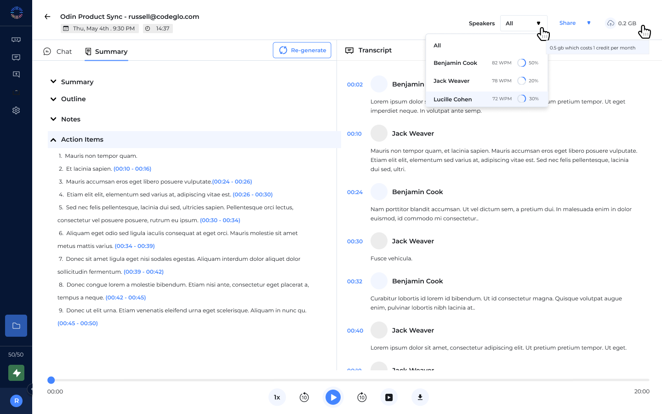Jump to timestamp 00:30 - 00:34
This screenshot has width=662, height=414.
(220, 220)
